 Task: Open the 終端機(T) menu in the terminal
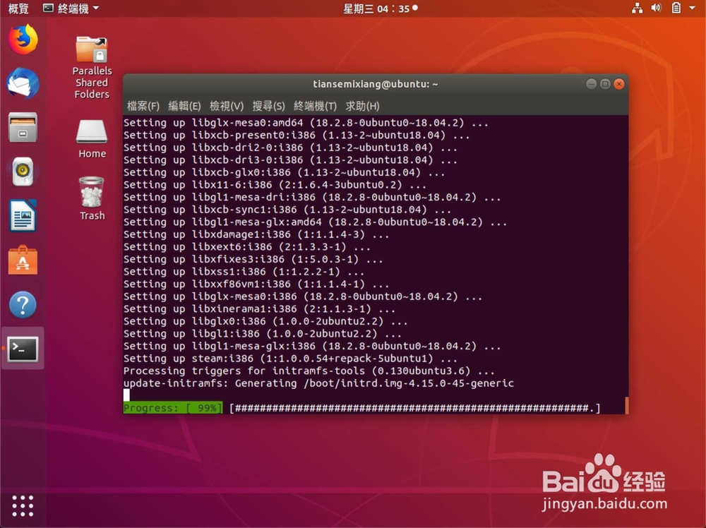pyautogui.click(x=314, y=106)
